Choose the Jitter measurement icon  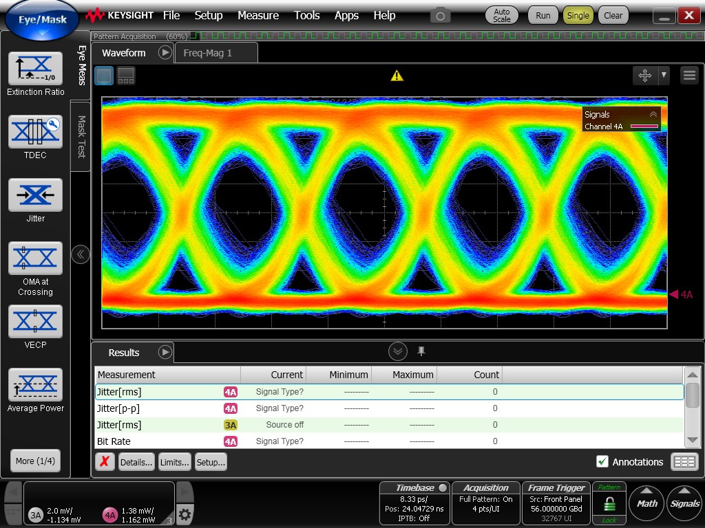pos(35,195)
